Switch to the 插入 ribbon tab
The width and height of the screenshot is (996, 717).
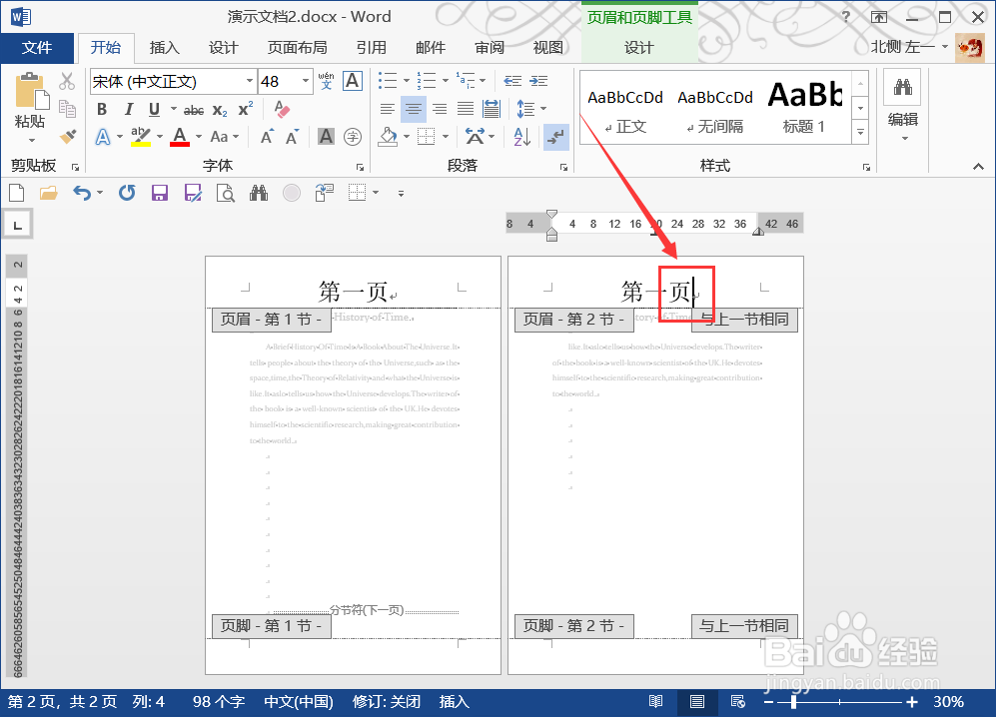click(164, 47)
